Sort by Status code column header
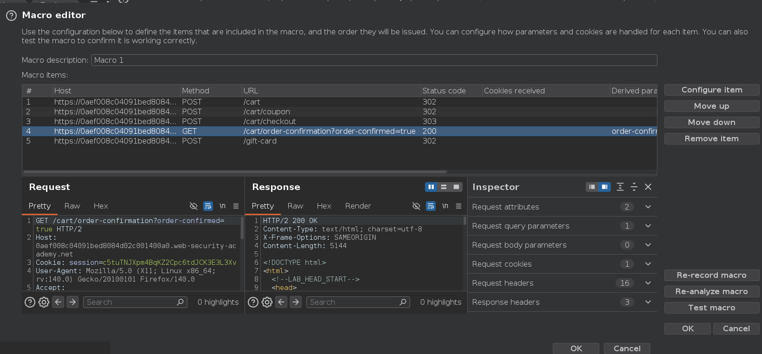This screenshot has width=762, height=354. point(451,91)
